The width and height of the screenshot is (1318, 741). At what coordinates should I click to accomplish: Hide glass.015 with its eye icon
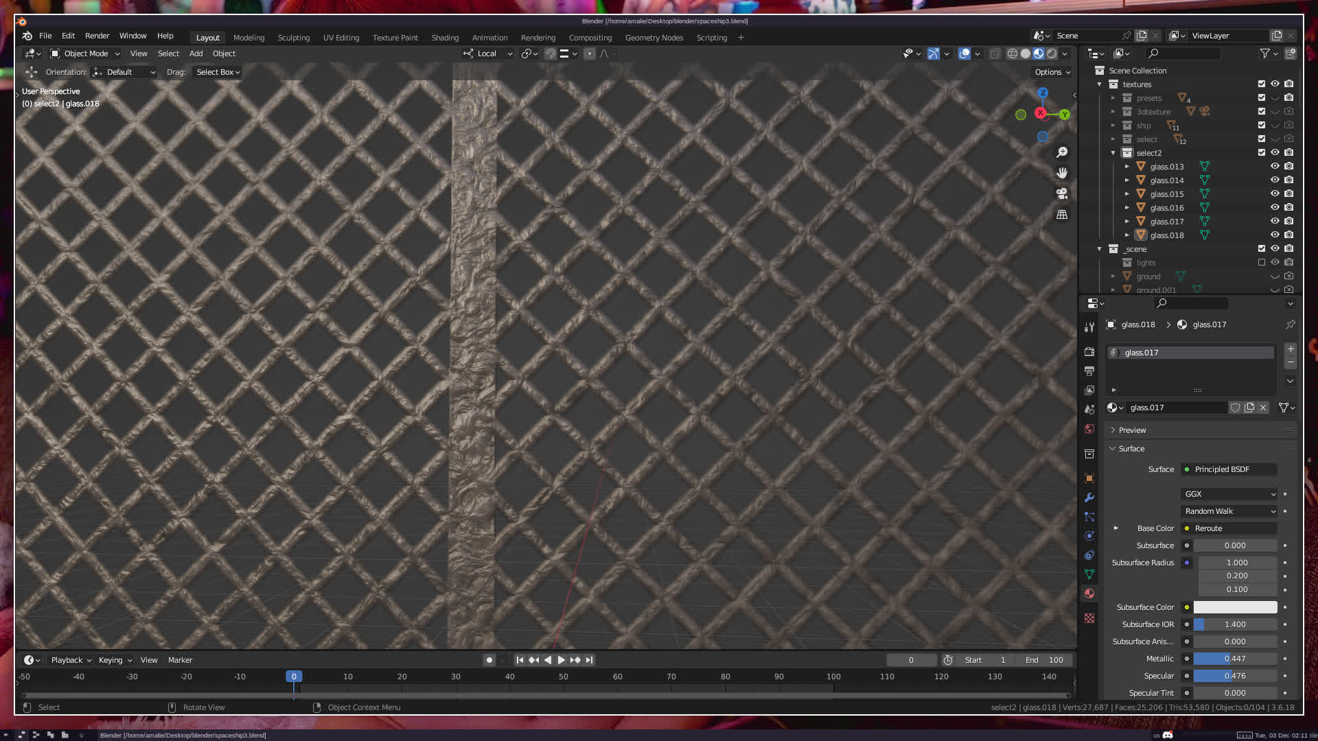(x=1275, y=193)
